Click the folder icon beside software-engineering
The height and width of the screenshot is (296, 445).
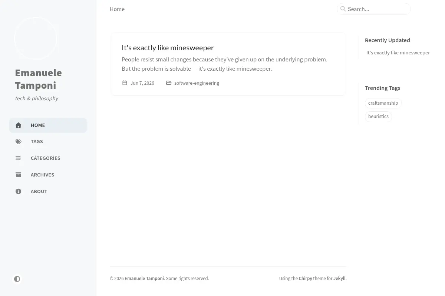[x=169, y=83]
